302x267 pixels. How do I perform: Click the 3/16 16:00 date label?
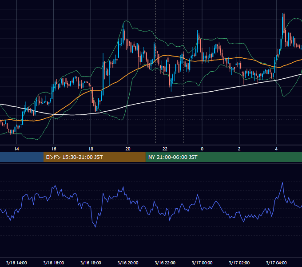pyautogui.click(x=54, y=263)
